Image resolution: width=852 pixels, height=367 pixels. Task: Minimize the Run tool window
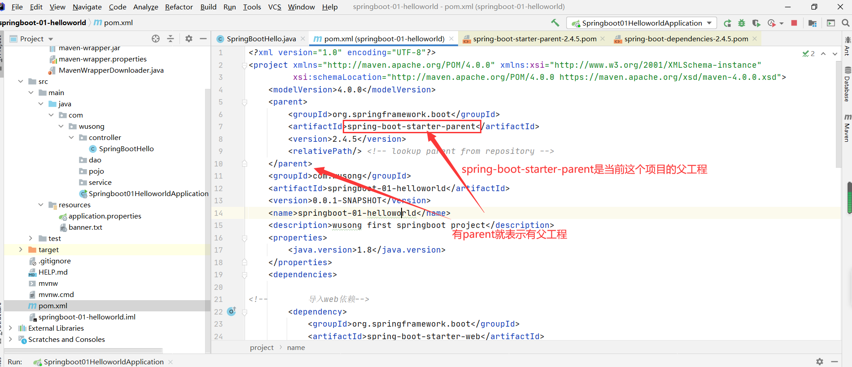(835, 362)
